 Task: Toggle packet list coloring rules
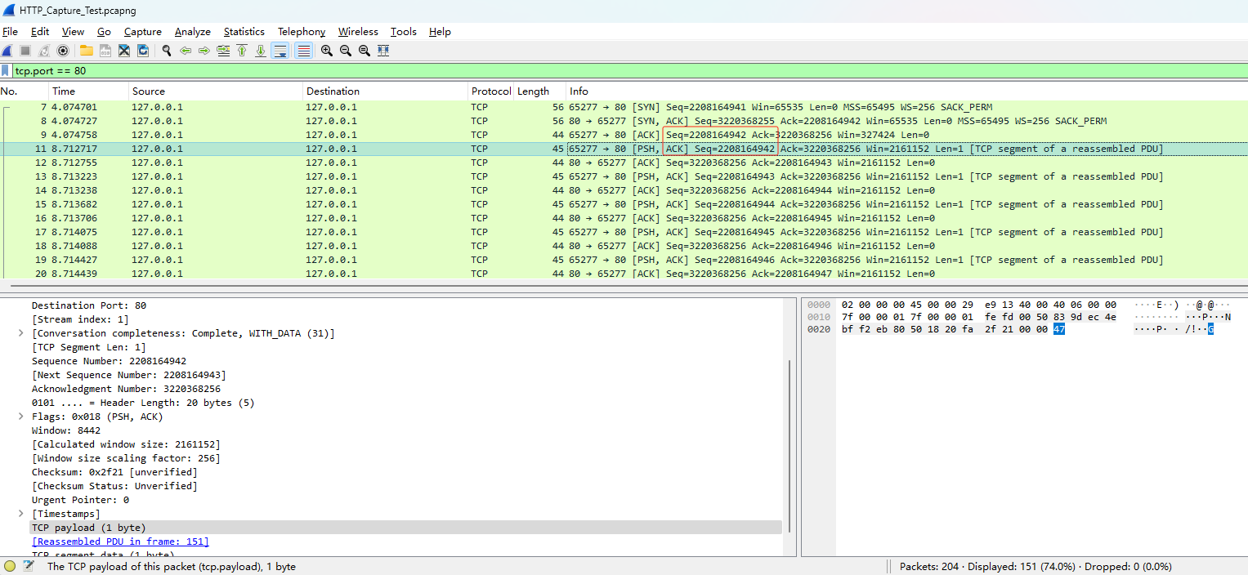303,51
